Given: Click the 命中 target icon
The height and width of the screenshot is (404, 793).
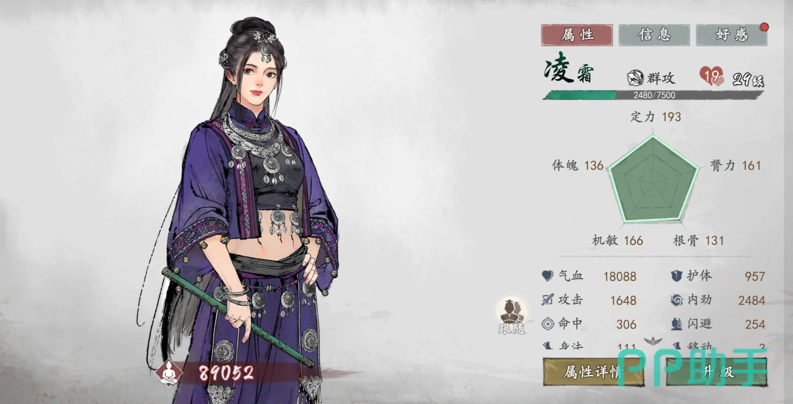Looking at the screenshot, I should (x=548, y=324).
